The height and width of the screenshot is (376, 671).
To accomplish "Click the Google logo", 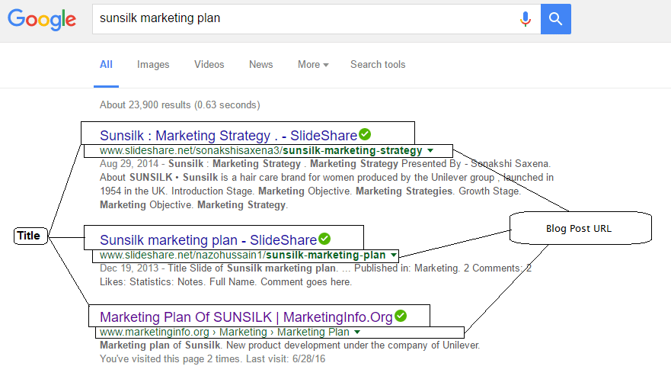I will click(42, 19).
